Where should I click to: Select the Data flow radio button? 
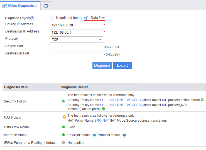coord(86,18)
